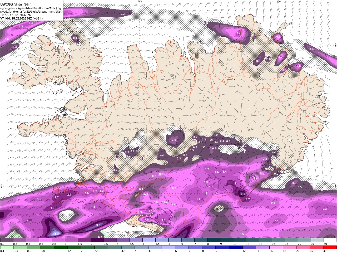This screenshot has width=337, height=253.
Task: Click the '1.0' precipitation value on the map
Action: coord(206,182)
